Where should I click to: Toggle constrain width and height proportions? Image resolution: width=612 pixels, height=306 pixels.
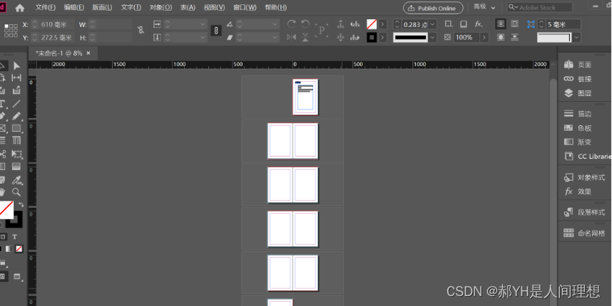pos(141,30)
